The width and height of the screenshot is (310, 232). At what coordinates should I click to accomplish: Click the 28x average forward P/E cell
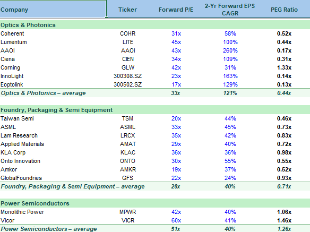tap(176, 186)
